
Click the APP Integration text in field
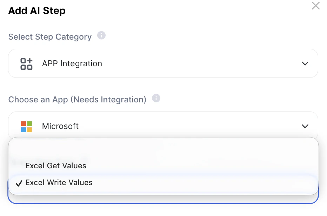tap(72, 64)
